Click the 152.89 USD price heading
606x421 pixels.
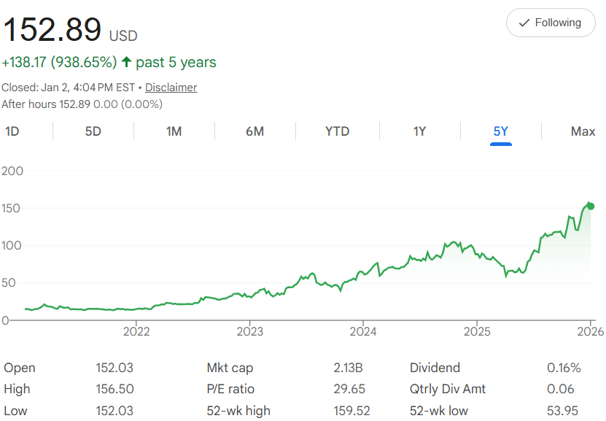click(53, 30)
